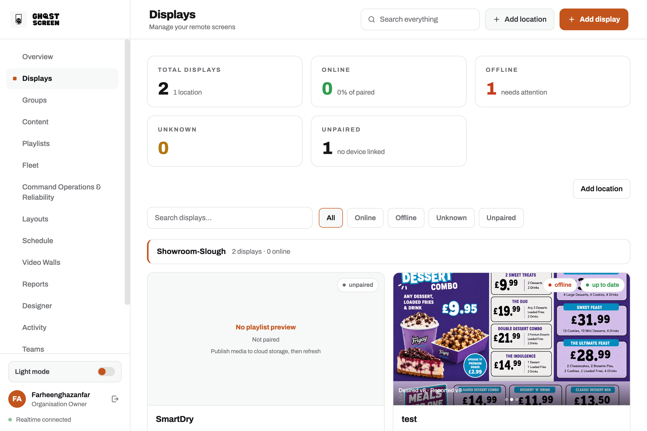The width and height of the screenshot is (647, 431).
Task: Open Reports in the sidebar
Action: [35, 284]
